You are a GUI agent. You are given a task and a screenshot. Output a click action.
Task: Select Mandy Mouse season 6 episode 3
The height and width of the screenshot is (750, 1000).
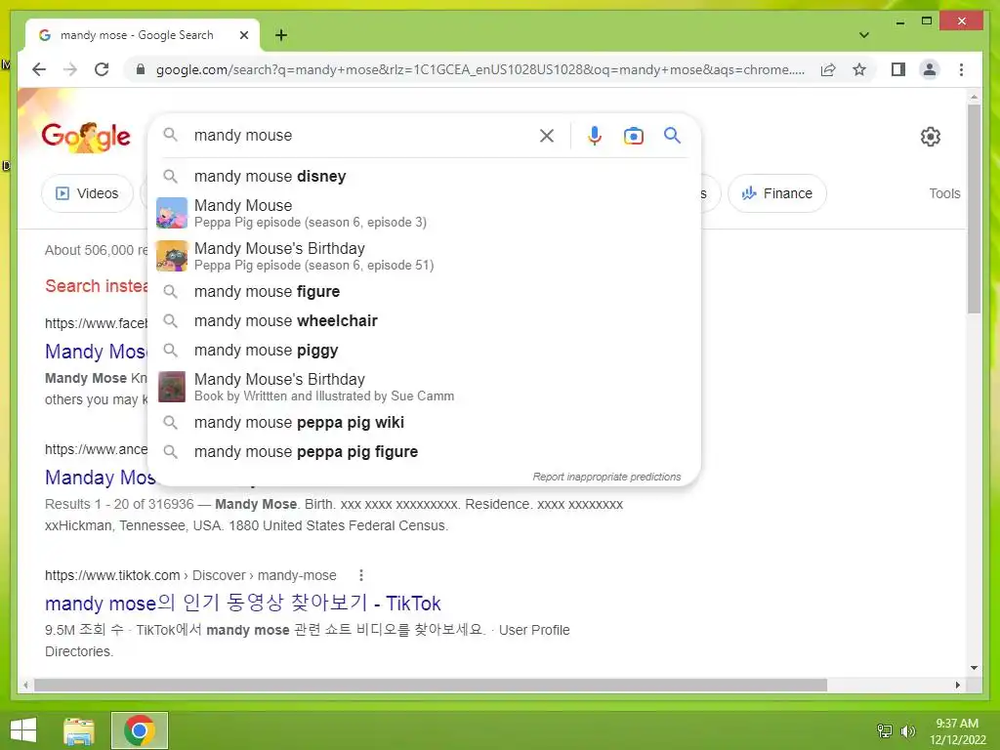click(424, 213)
